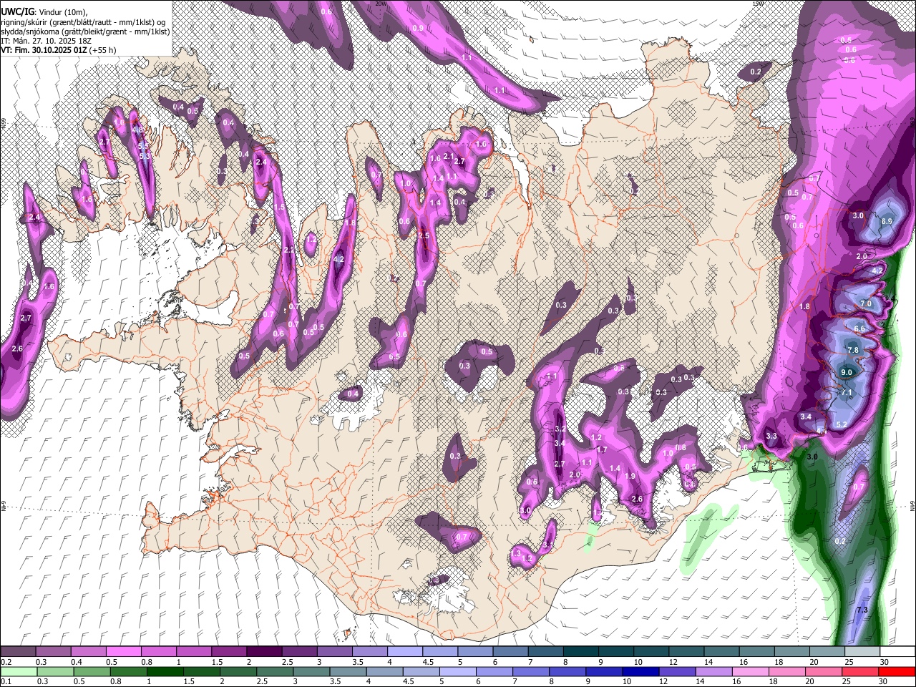Select the darkest purple legend swatch labeled 2

(x=264, y=652)
